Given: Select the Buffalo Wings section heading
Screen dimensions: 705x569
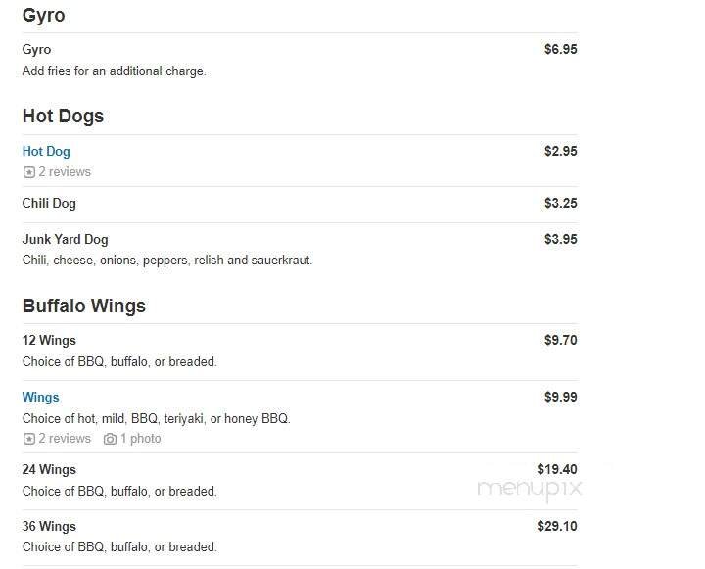Looking at the screenshot, I should (x=83, y=307).
